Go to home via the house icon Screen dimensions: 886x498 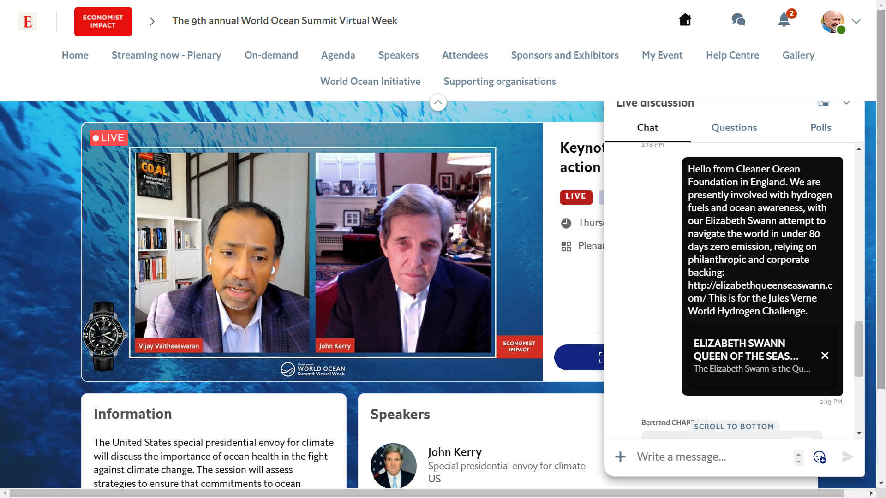click(685, 20)
